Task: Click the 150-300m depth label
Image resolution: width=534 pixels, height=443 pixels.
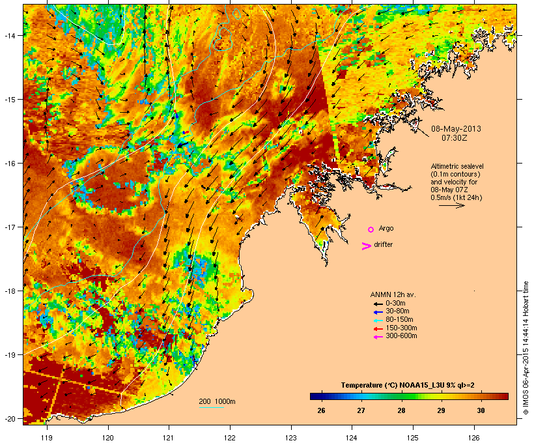Action: coord(401,328)
